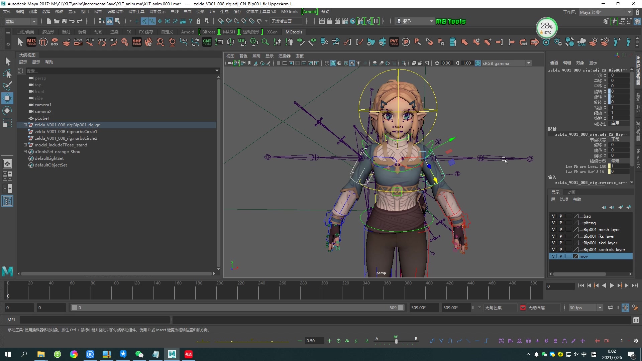Viewport: 642px width, 361px height.
Task: Select the Rotate tool in the toolbox
Action: (7, 111)
